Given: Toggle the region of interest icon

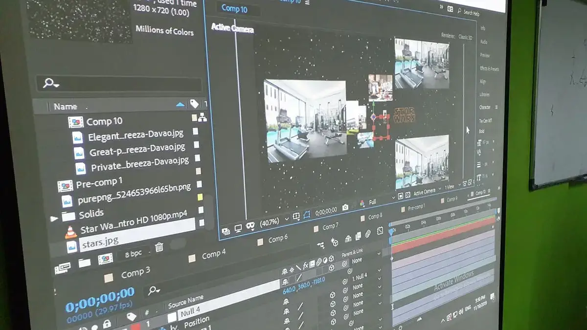Looking at the screenshot, I should (x=307, y=214).
